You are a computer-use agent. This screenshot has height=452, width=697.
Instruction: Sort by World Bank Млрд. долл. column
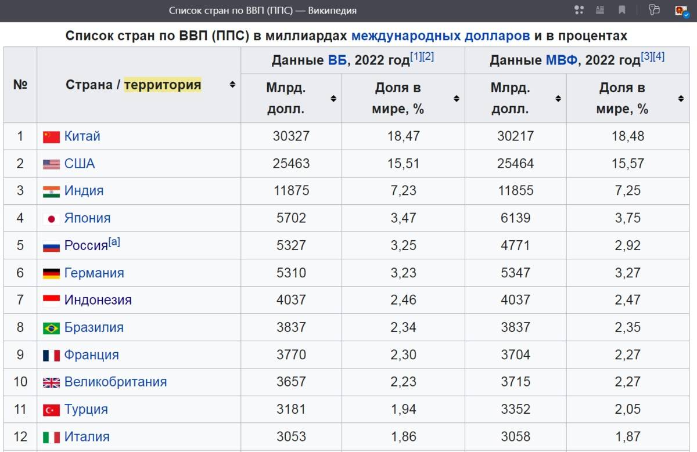click(x=333, y=99)
